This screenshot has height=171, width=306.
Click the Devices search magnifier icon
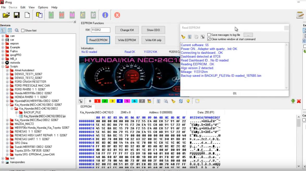pyautogui.click(x=17, y=30)
